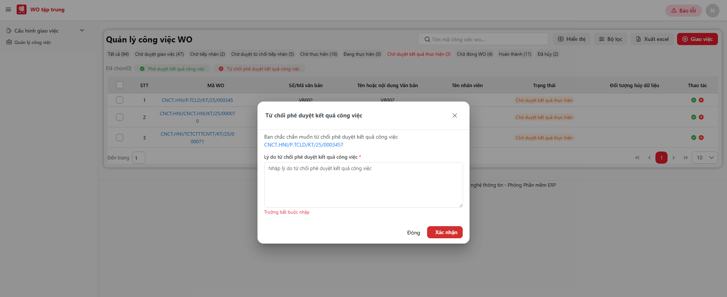Click the rejection reason text area

point(363,185)
